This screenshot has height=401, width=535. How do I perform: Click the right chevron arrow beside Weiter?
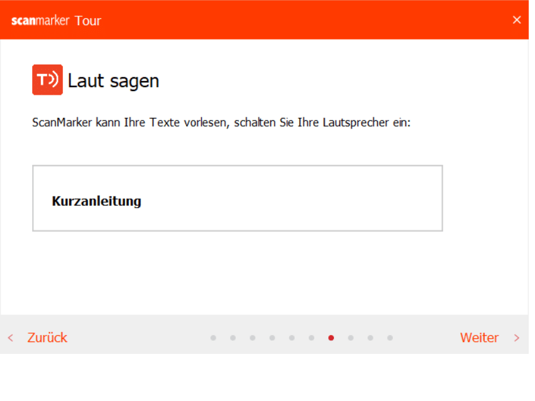click(517, 338)
